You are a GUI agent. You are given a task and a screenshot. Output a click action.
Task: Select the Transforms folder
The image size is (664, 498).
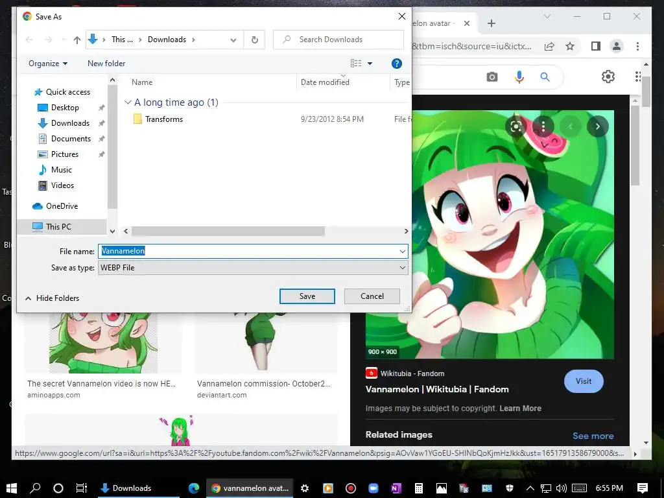(x=164, y=119)
